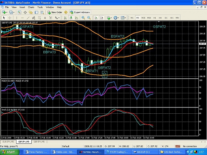This screenshot has width=207, height=155.
Task: Select the Text (A) tool
Action: [45, 18]
